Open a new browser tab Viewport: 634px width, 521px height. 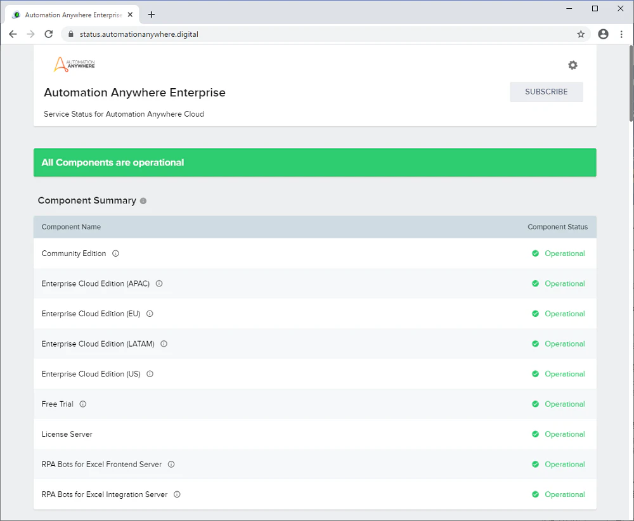(152, 15)
